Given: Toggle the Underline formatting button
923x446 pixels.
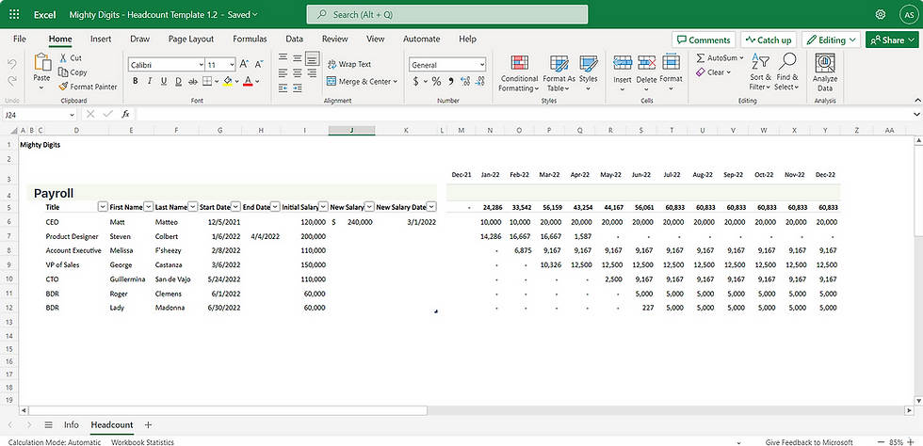Looking at the screenshot, I should (164, 81).
